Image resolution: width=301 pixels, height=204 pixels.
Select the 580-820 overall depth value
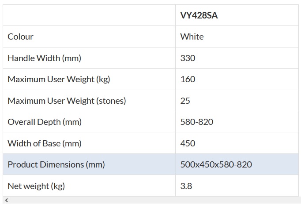point(197,122)
